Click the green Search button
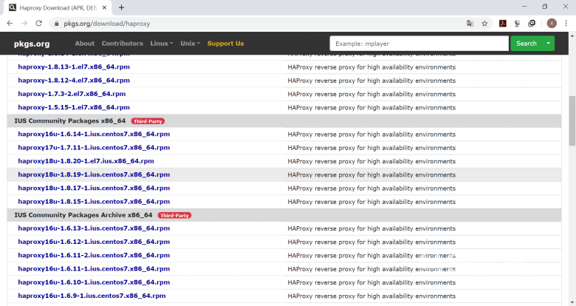Screen dimensions: 576x306 pyautogui.click(x=526, y=44)
